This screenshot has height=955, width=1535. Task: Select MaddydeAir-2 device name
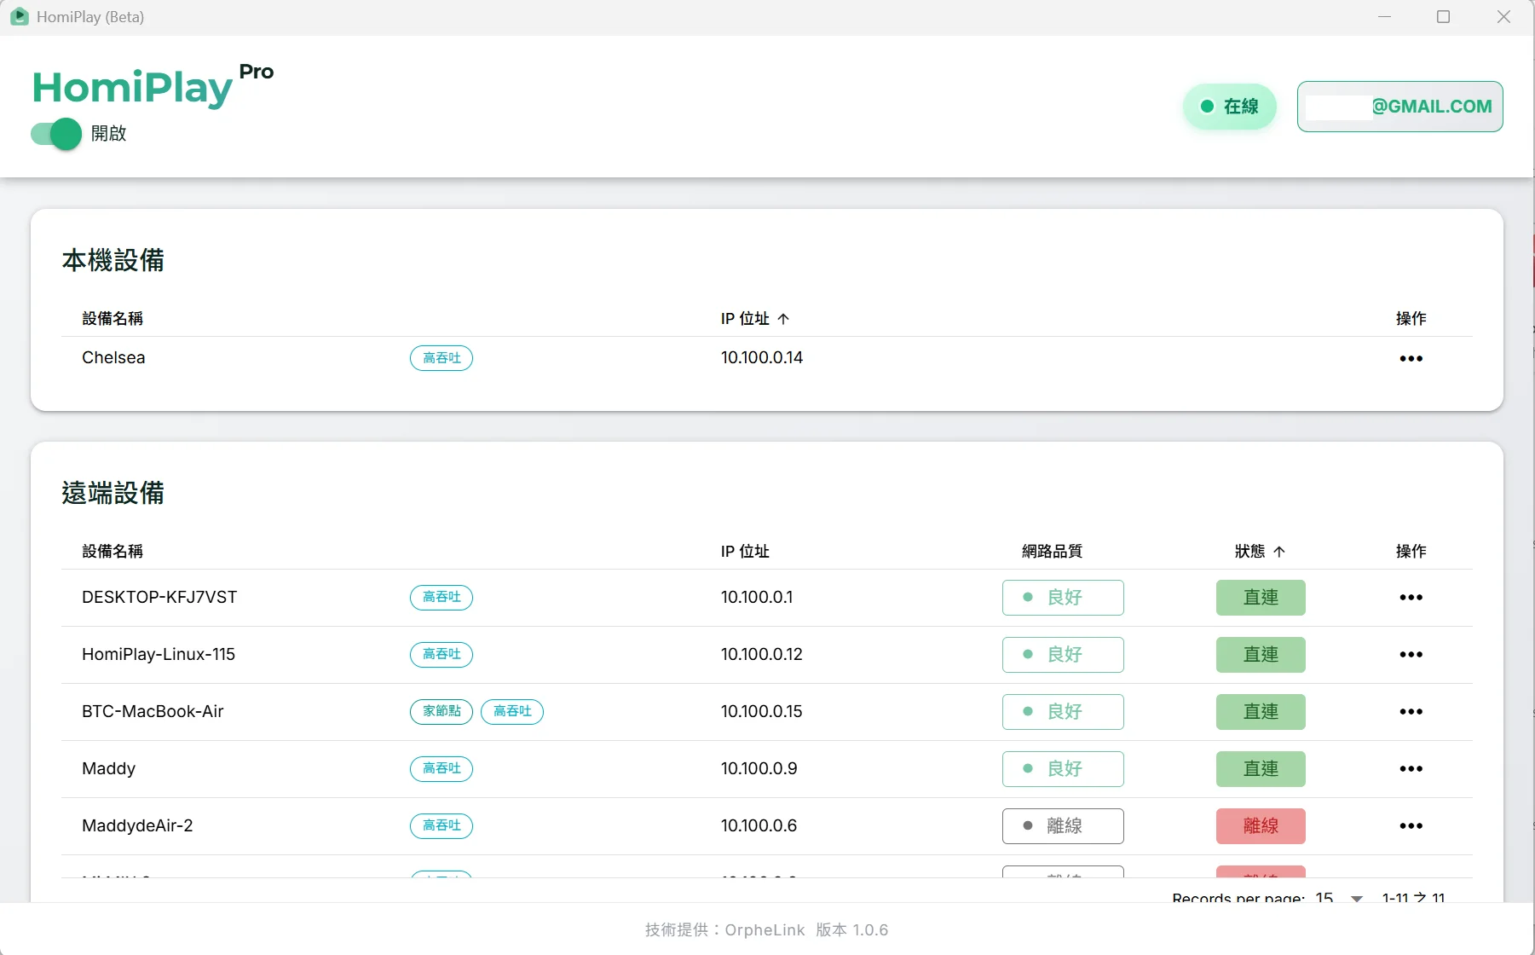pos(137,826)
